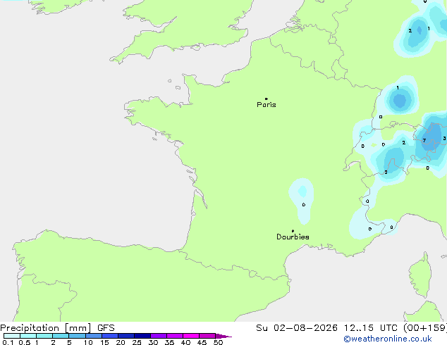
Task: Click the Su weekday abbreviation
Action: click(x=262, y=328)
